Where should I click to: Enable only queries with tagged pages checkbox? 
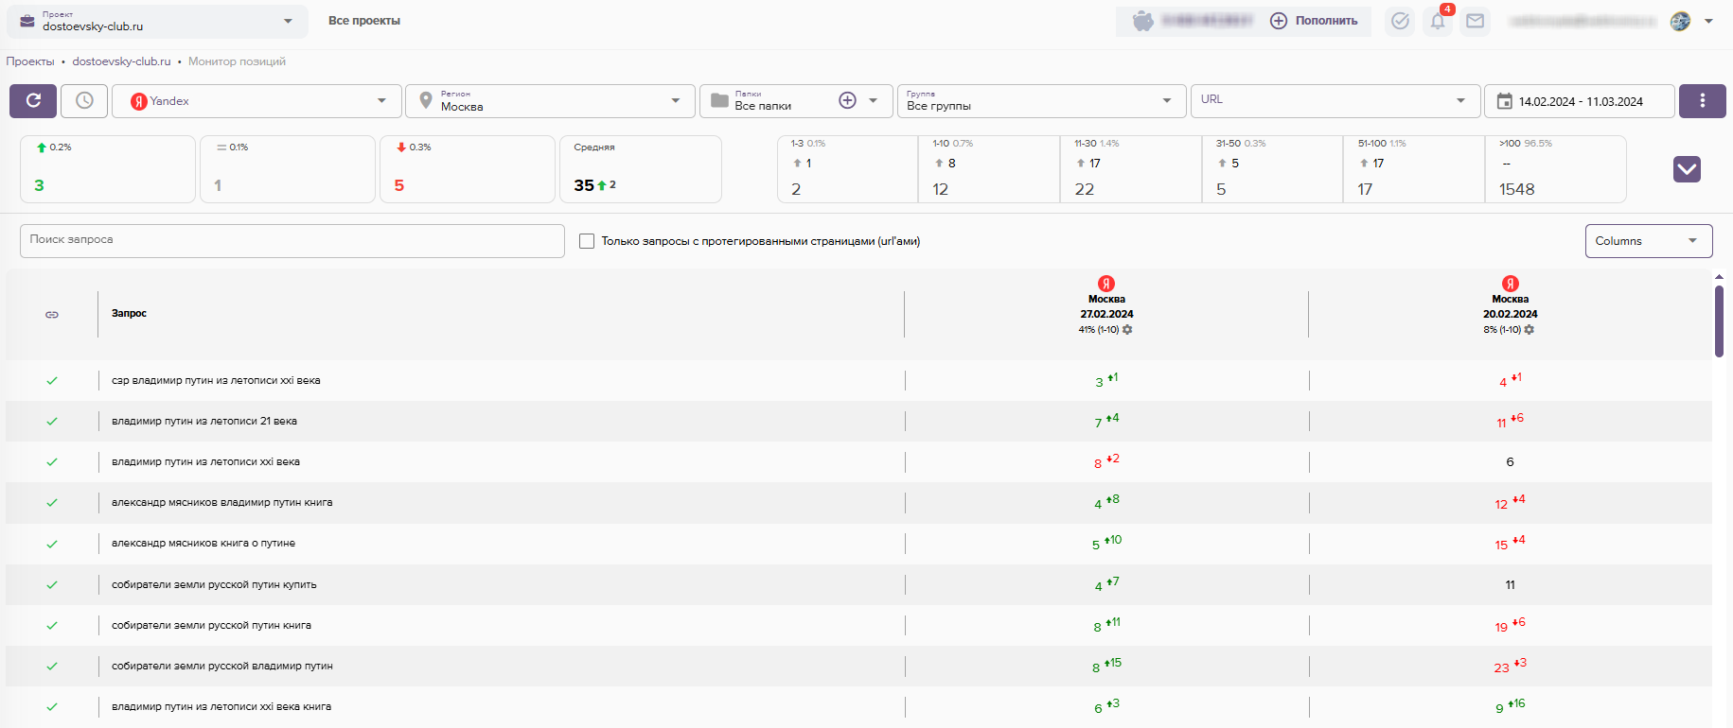coord(587,241)
